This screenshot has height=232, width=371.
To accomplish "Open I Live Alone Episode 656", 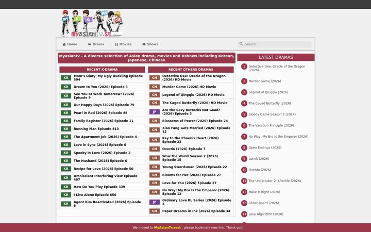I will tap(95, 195).
